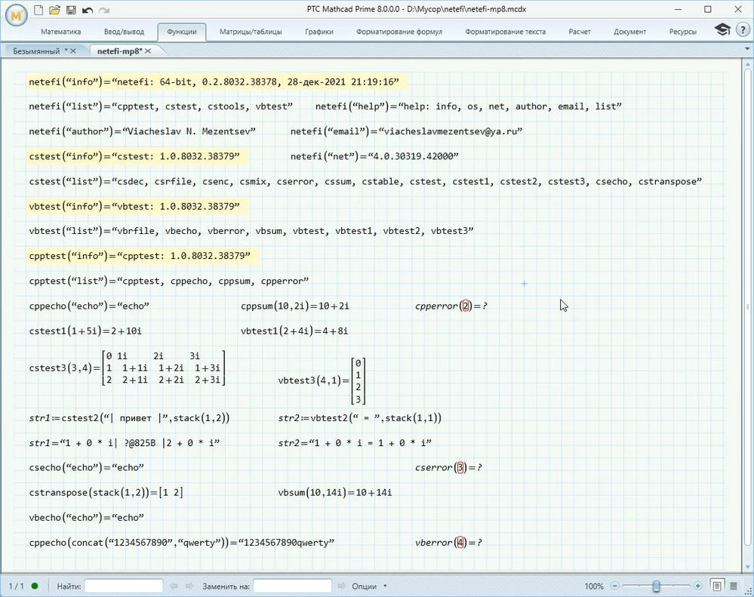754x597 pixels.
Task: Switch to page view mode icon
Action: point(716,586)
